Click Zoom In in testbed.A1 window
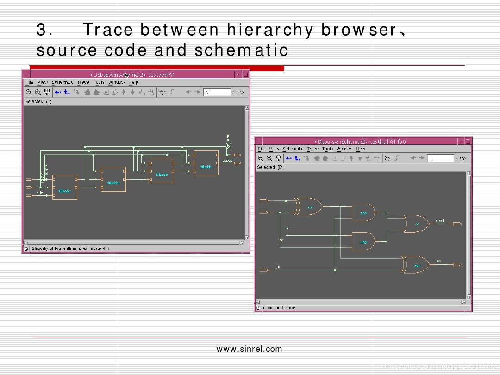The image size is (500, 375). coord(37,92)
